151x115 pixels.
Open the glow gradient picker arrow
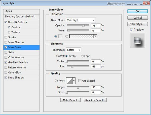[95, 36]
